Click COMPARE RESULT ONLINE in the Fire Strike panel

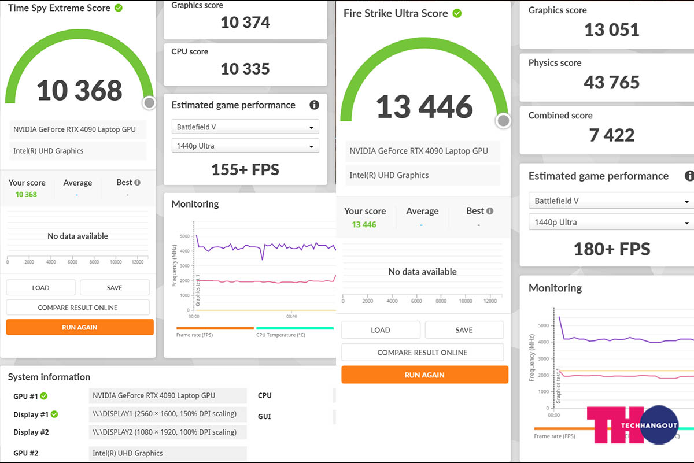pyautogui.click(x=423, y=353)
